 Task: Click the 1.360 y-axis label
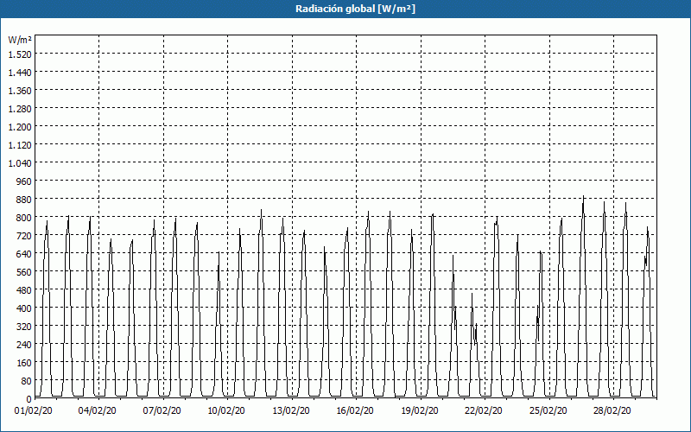click(20, 91)
